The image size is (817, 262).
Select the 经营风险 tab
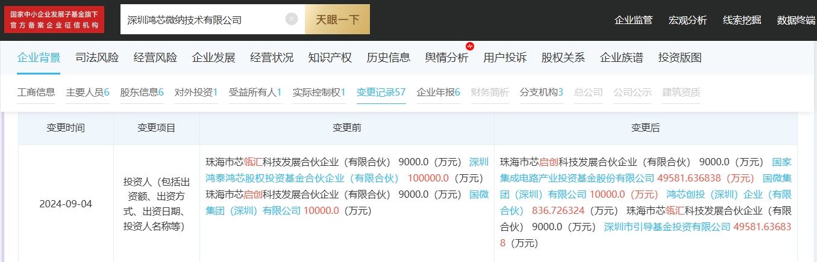pyautogui.click(x=155, y=58)
